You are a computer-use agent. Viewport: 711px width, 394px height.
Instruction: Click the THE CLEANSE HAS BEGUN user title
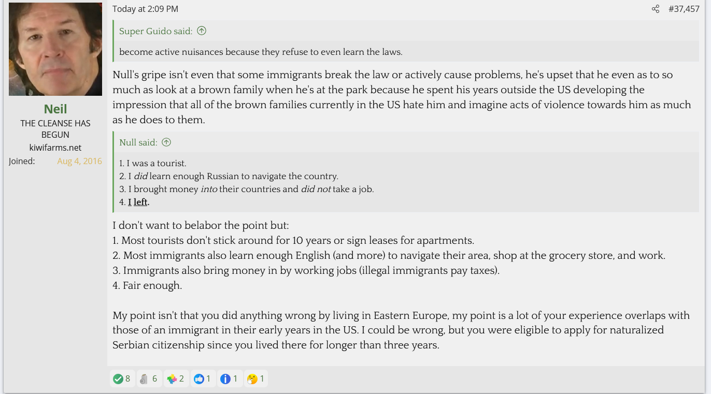[55, 129]
